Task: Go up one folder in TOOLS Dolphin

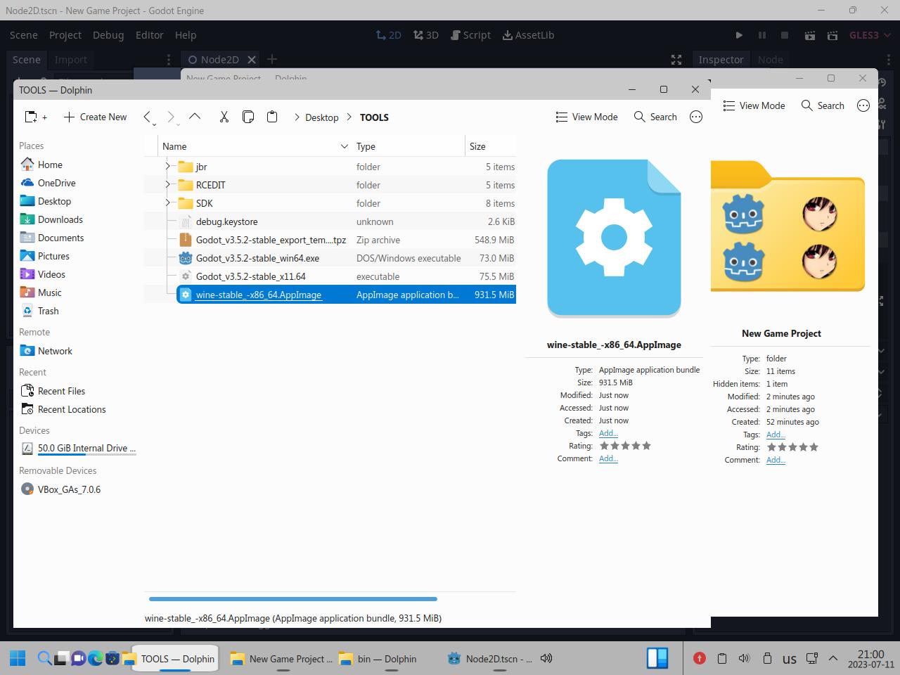Action: point(195,117)
